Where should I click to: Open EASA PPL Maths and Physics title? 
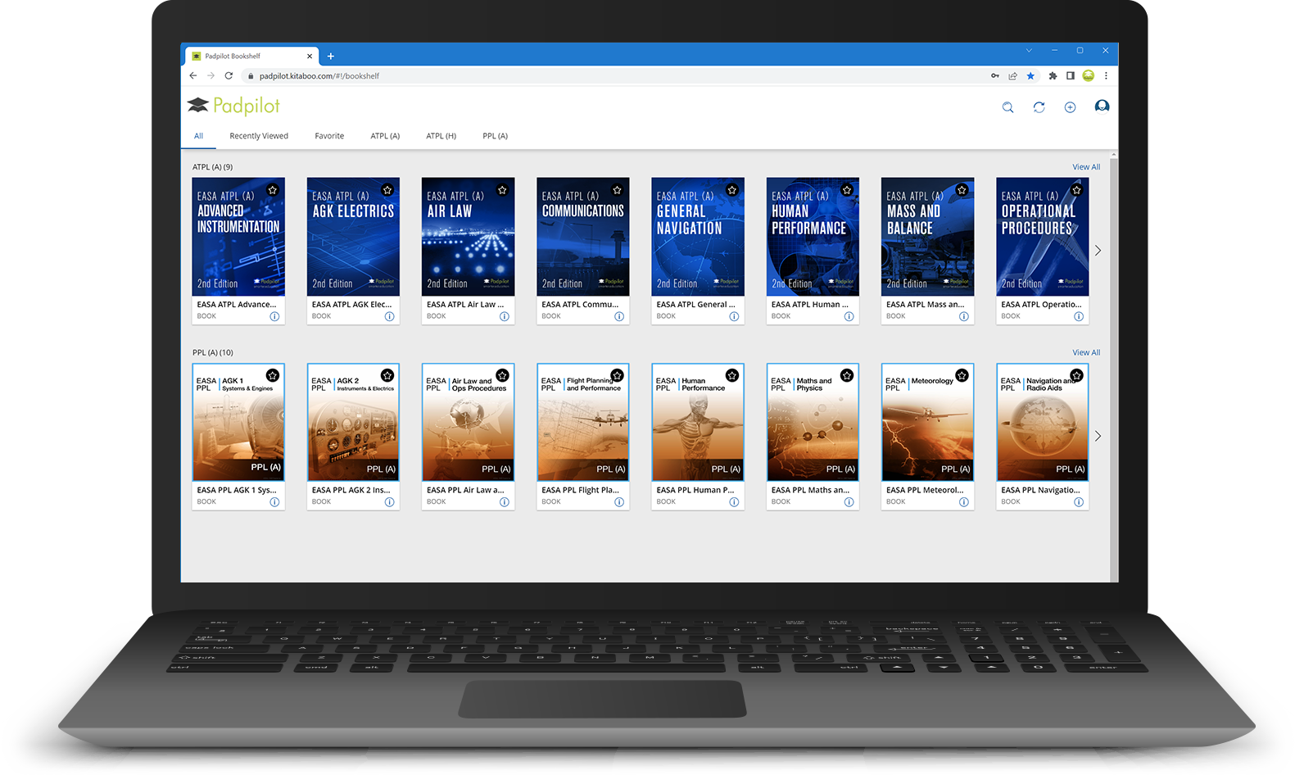coord(810,491)
